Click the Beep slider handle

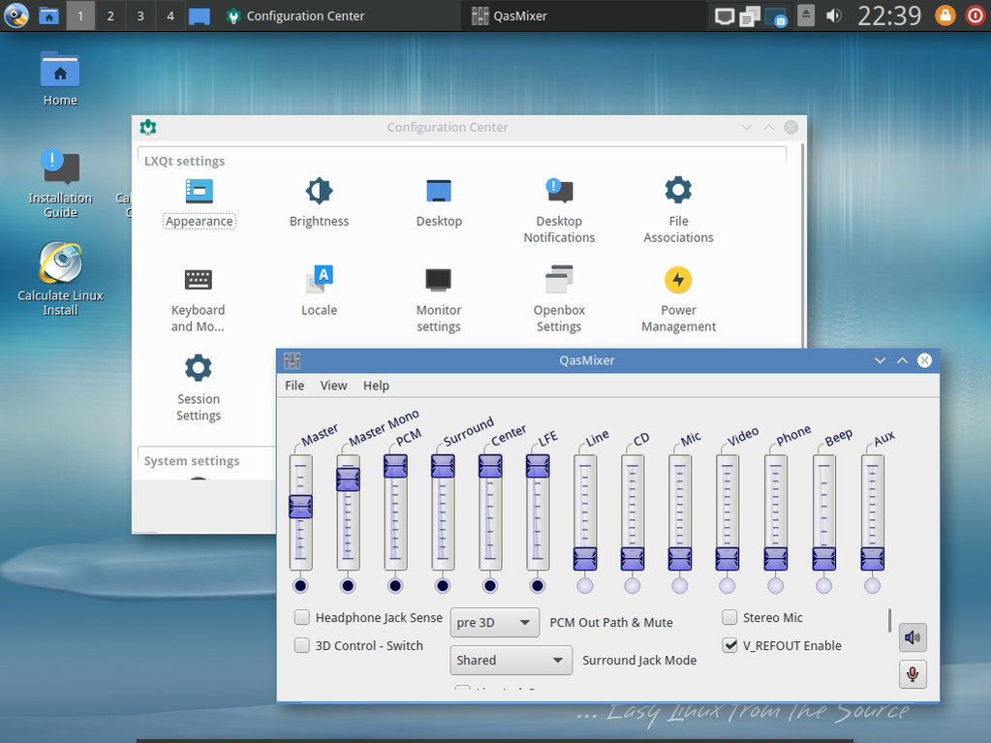823,559
